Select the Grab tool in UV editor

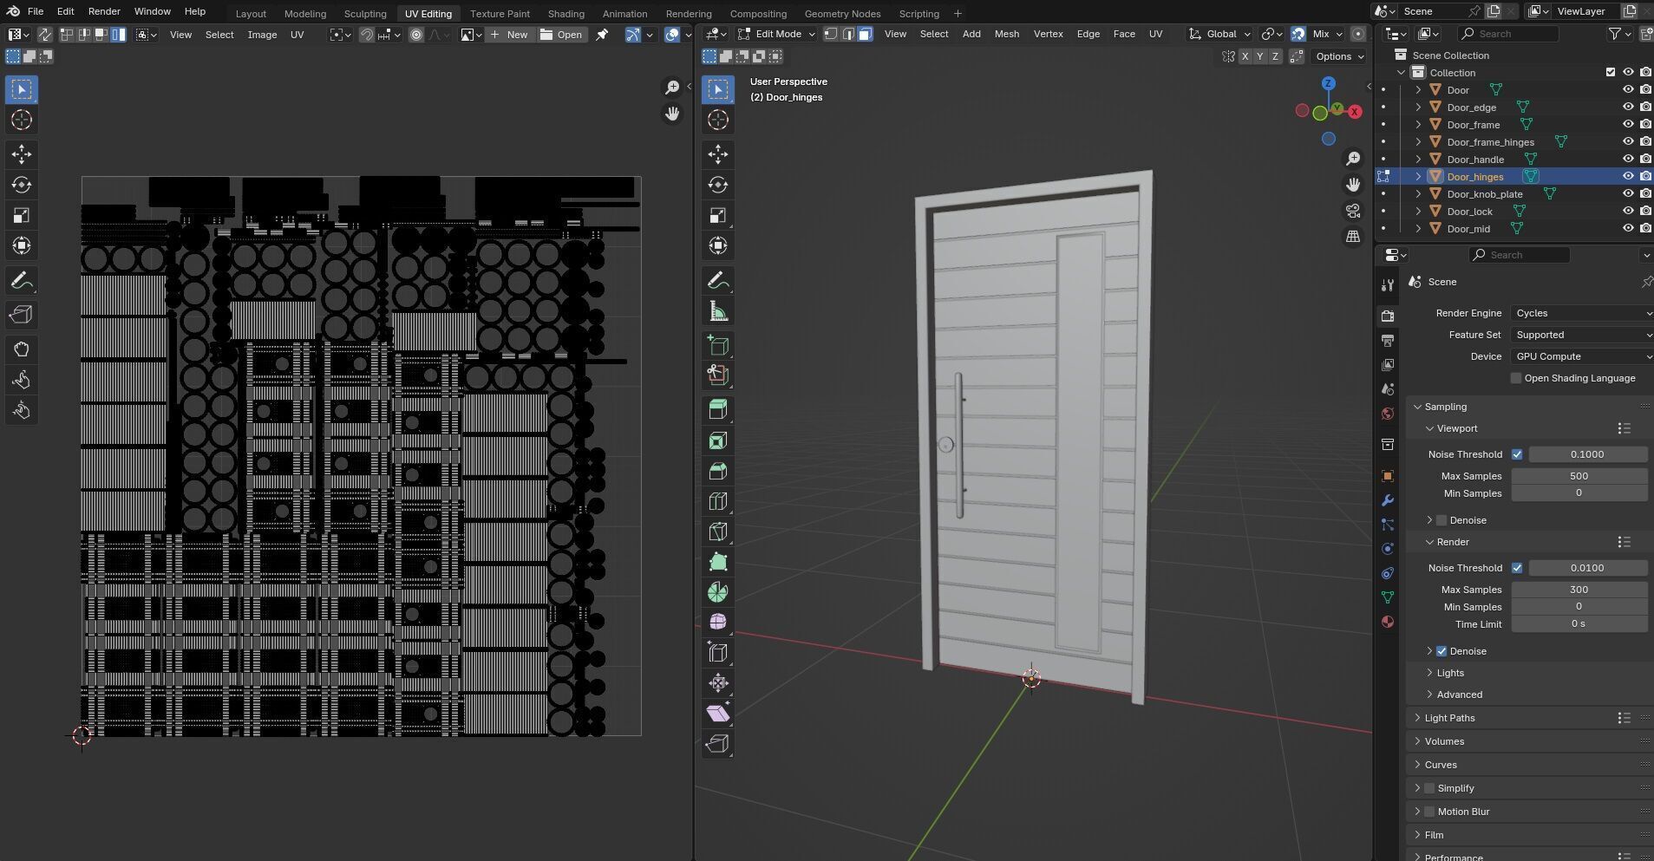click(22, 349)
